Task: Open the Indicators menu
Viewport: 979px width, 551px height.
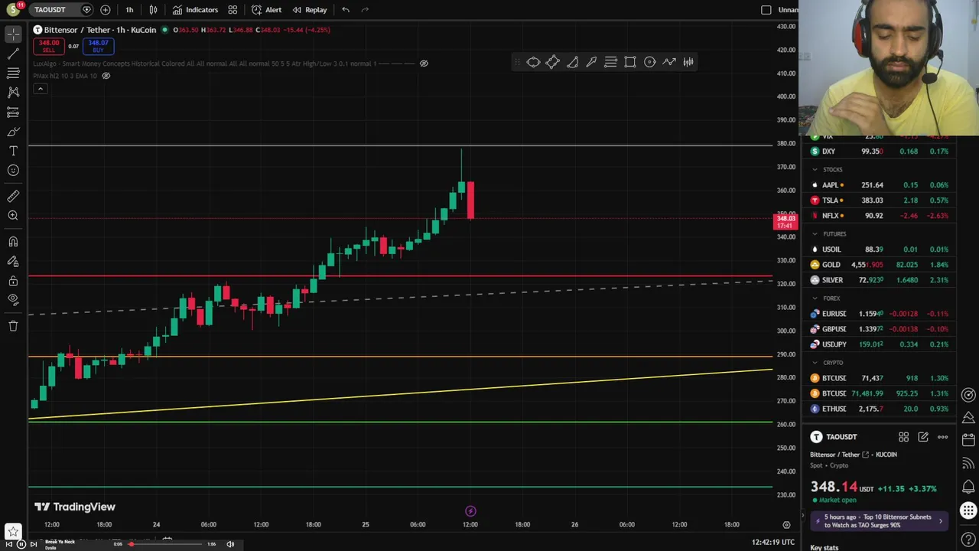Action: (x=195, y=10)
